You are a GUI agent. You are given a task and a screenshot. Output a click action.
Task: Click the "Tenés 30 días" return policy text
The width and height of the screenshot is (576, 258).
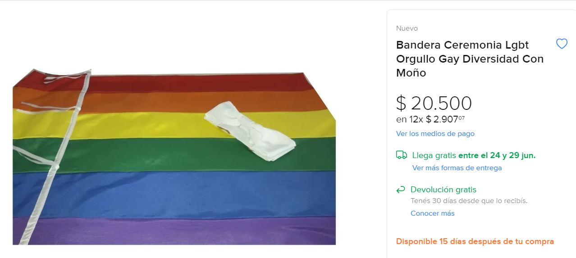coord(469,201)
